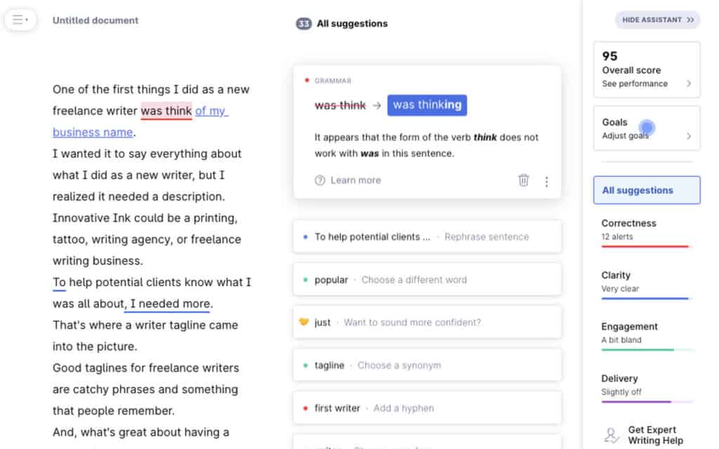Click the handshake icon next to 'just'

(303, 322)
